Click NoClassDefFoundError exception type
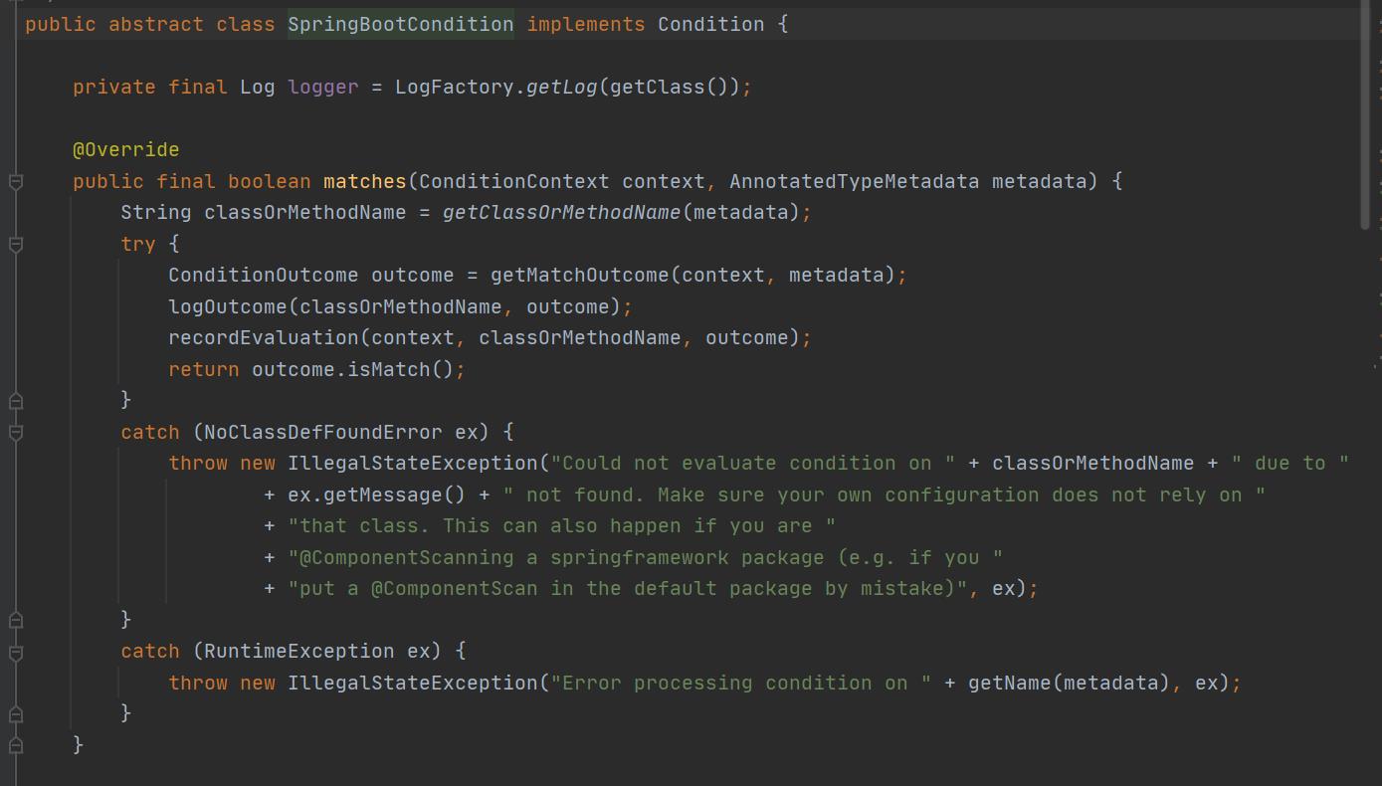 323,432
